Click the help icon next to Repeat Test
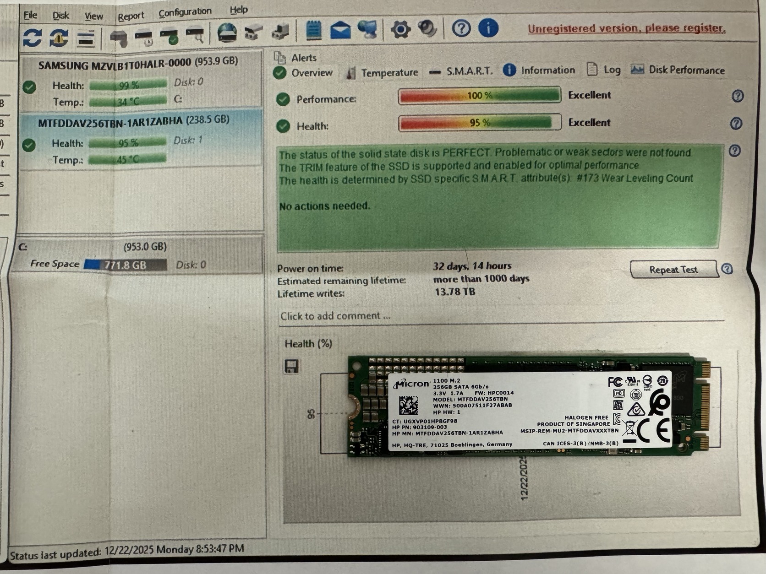This screenshot has height=574, width=766. point(727,269)
